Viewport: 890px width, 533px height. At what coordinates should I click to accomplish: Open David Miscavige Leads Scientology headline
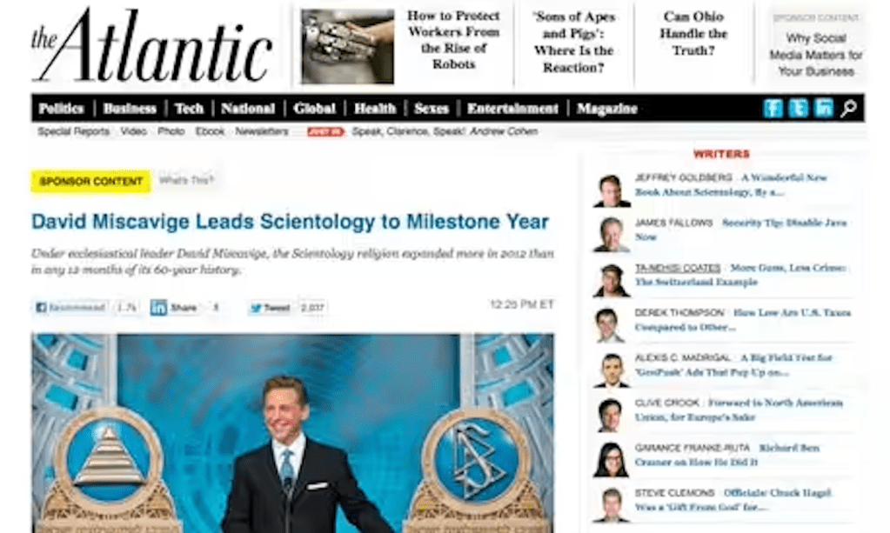(290, 221)
